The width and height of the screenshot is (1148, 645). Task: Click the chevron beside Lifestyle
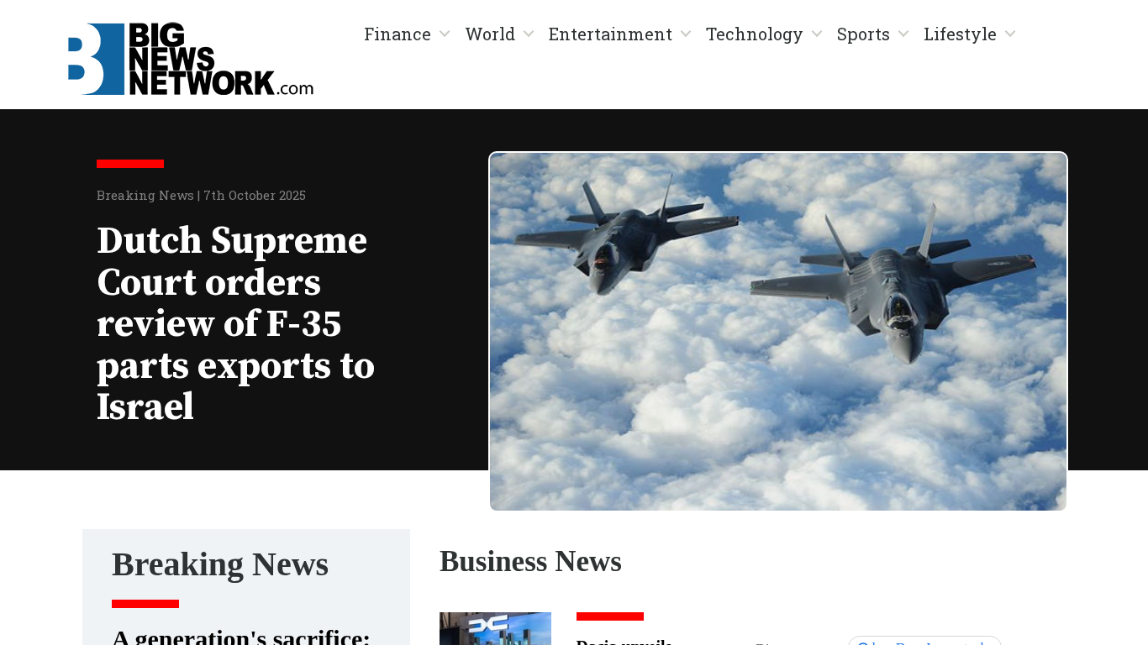click(x=1010, y=34)
